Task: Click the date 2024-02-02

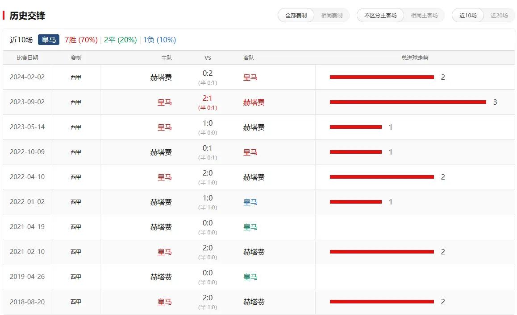Action: 27,77
